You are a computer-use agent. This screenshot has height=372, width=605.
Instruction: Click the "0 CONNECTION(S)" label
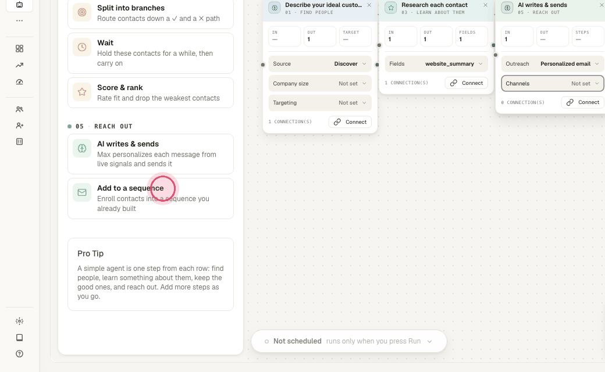pyautogui.click(x=523, y=102)
